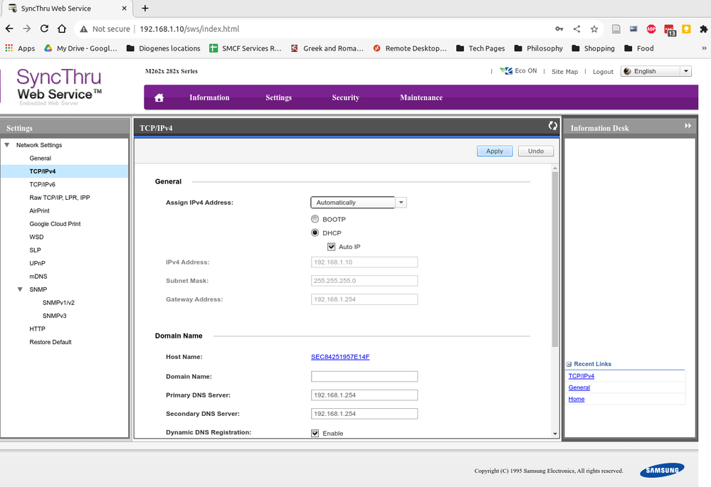Toggle the Auto IP checkbox
Viewport: 711px width, 487px height.
click(331, 247)
